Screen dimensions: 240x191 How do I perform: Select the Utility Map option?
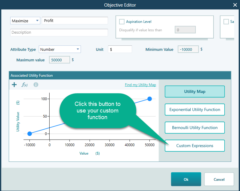[x=195, y=92]
